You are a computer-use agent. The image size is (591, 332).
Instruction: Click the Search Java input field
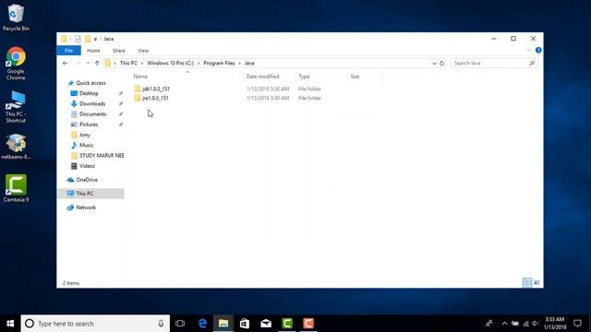pyautogui.click(x=489, y=64)
